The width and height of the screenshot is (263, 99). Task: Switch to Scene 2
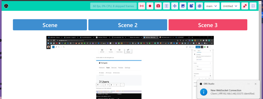tap(128, 25)
